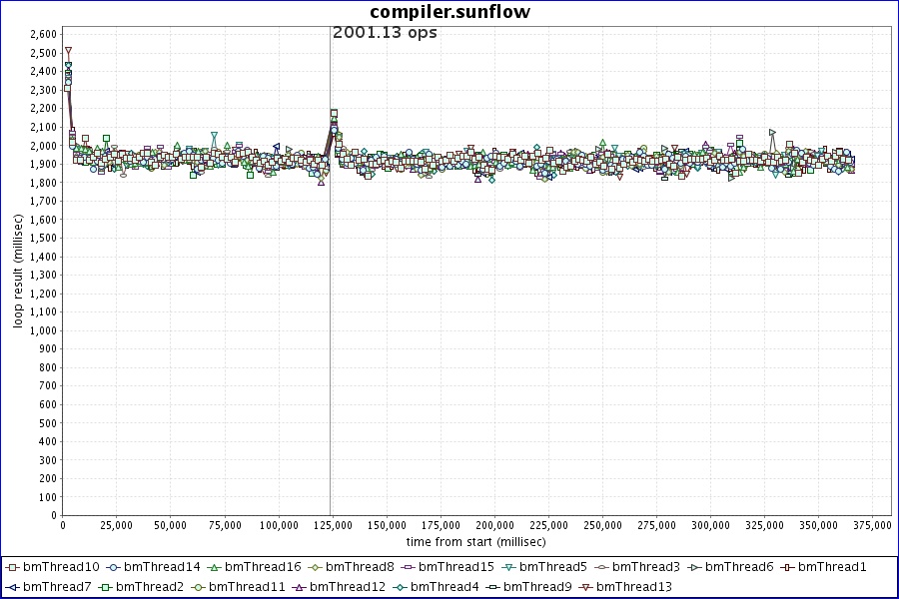Viewport: 899px width, 599px height.
Task: Click the bmThread8 diamond legend marker
Action: 316,567
